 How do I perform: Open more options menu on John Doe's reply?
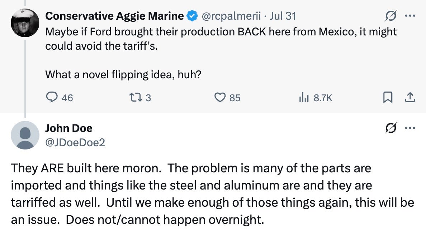point(409,128)
